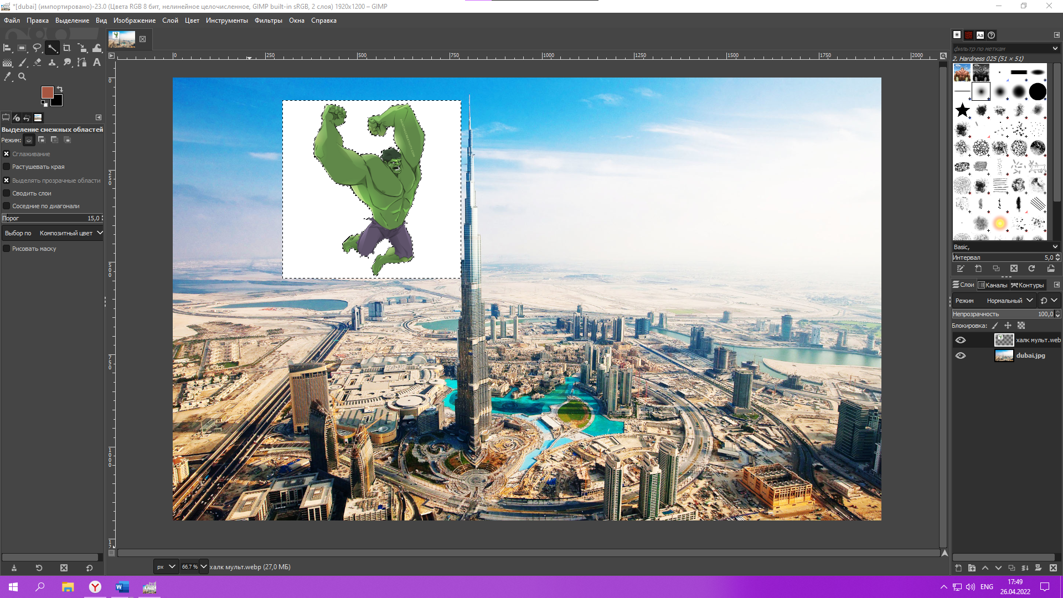Image resolution: width=1063 pixels, height=598 pixels.
Task: Select the Fuzzy Select magic wand tool
Action: (x=52, y=48)
